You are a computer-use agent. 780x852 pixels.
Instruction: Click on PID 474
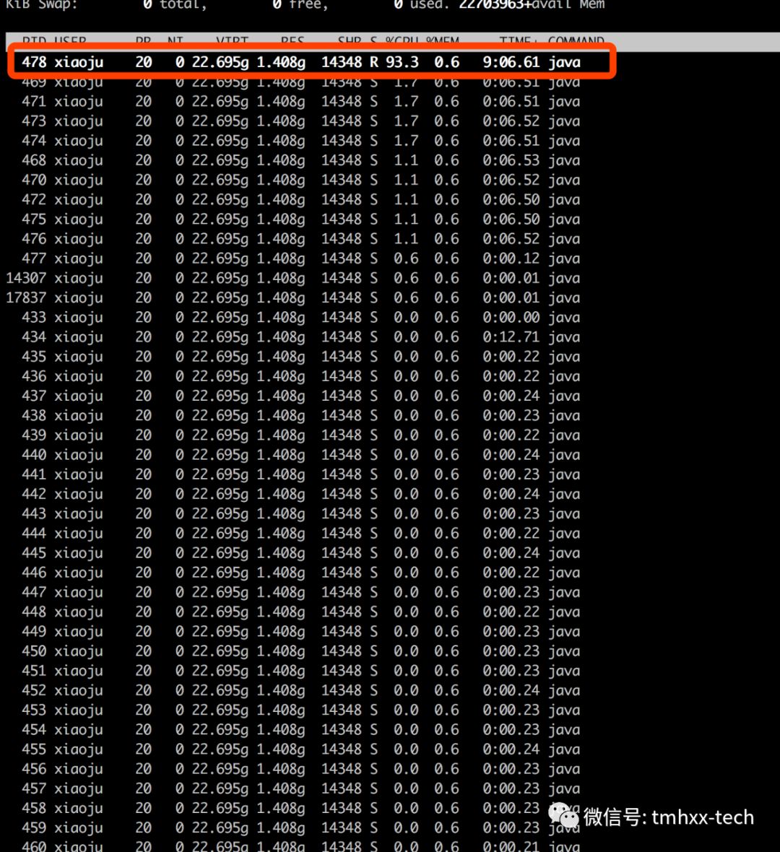click(34, 141)
